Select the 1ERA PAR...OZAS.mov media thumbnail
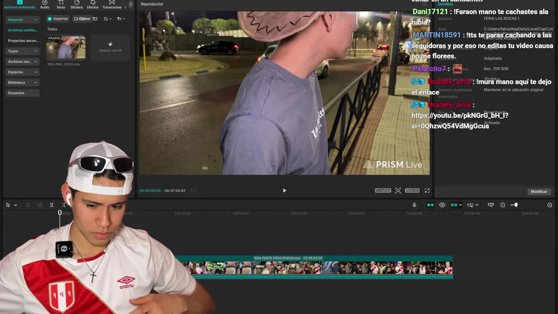The height and width of the screenshot is (314, 558). click(66, 47)
